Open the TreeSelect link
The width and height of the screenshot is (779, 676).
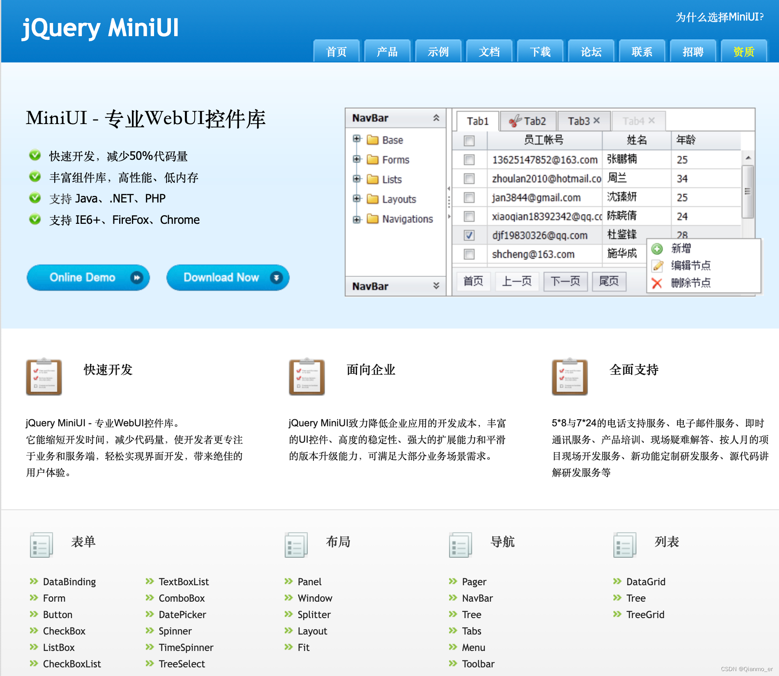tap(182, 664)
